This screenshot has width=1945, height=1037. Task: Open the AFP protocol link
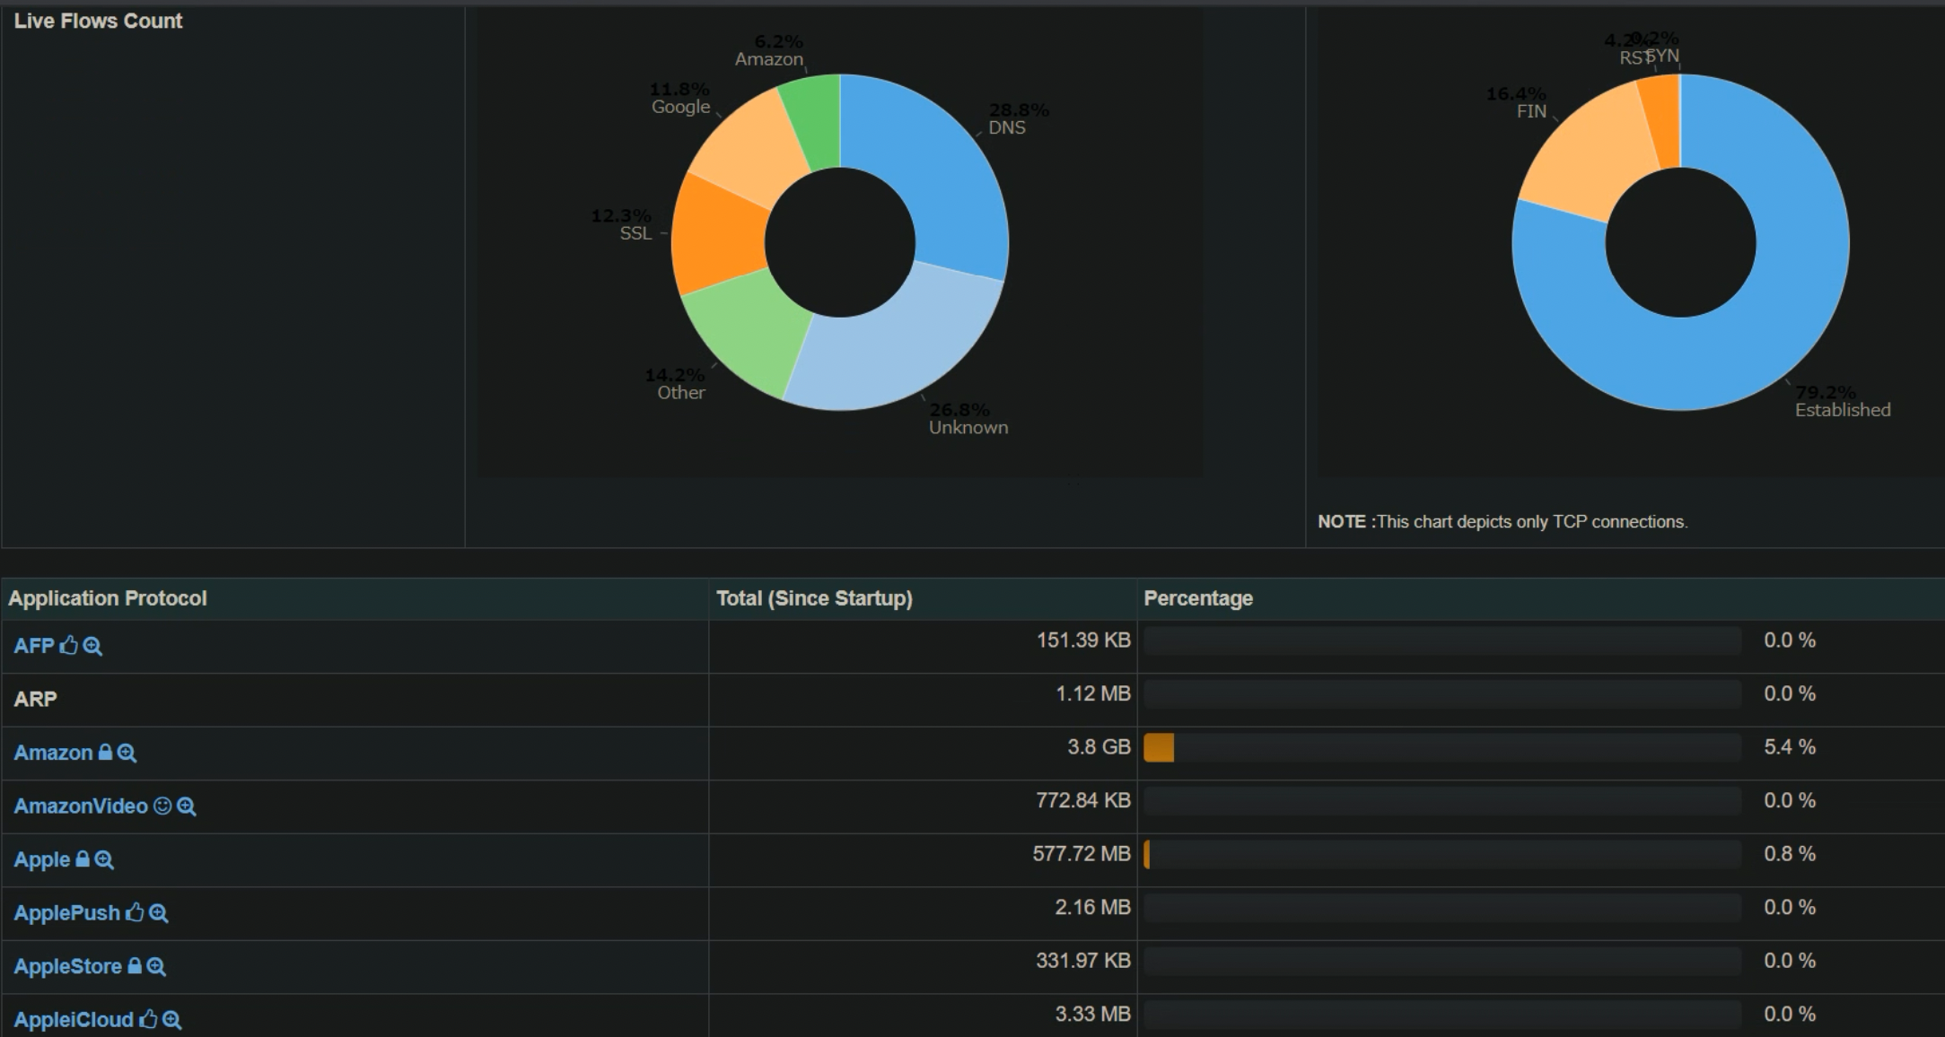pos(34,646)
